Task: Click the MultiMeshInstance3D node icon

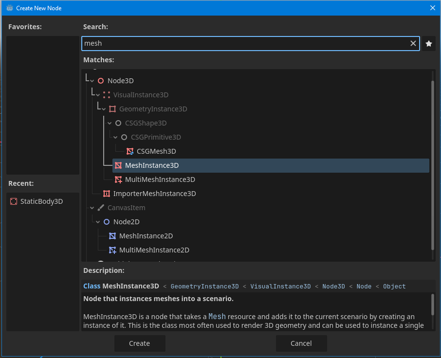Action: [x=118, y=179]
